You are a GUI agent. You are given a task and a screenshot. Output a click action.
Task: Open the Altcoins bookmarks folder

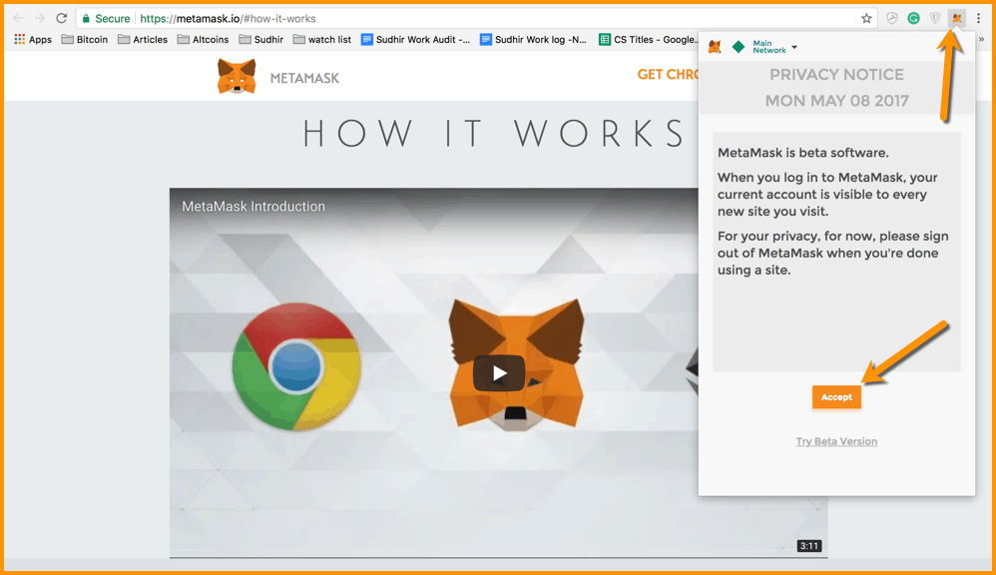click(x=203, y=39)
